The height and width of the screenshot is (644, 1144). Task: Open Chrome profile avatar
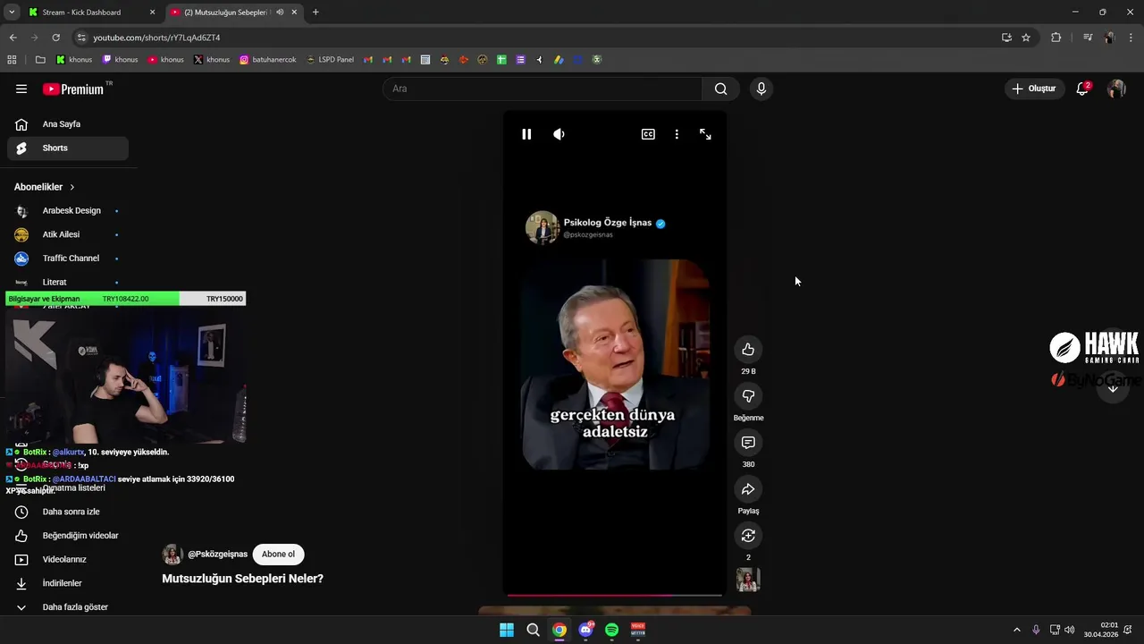[1109, 38]
